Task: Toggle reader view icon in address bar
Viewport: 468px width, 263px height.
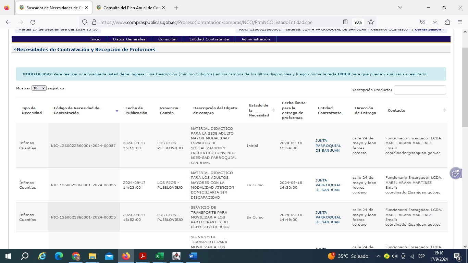Action: [x=345, y=22]
